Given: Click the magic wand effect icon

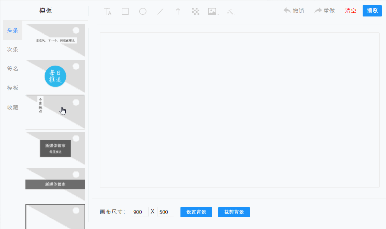Looking at the screenshot, I should (230, 11).
